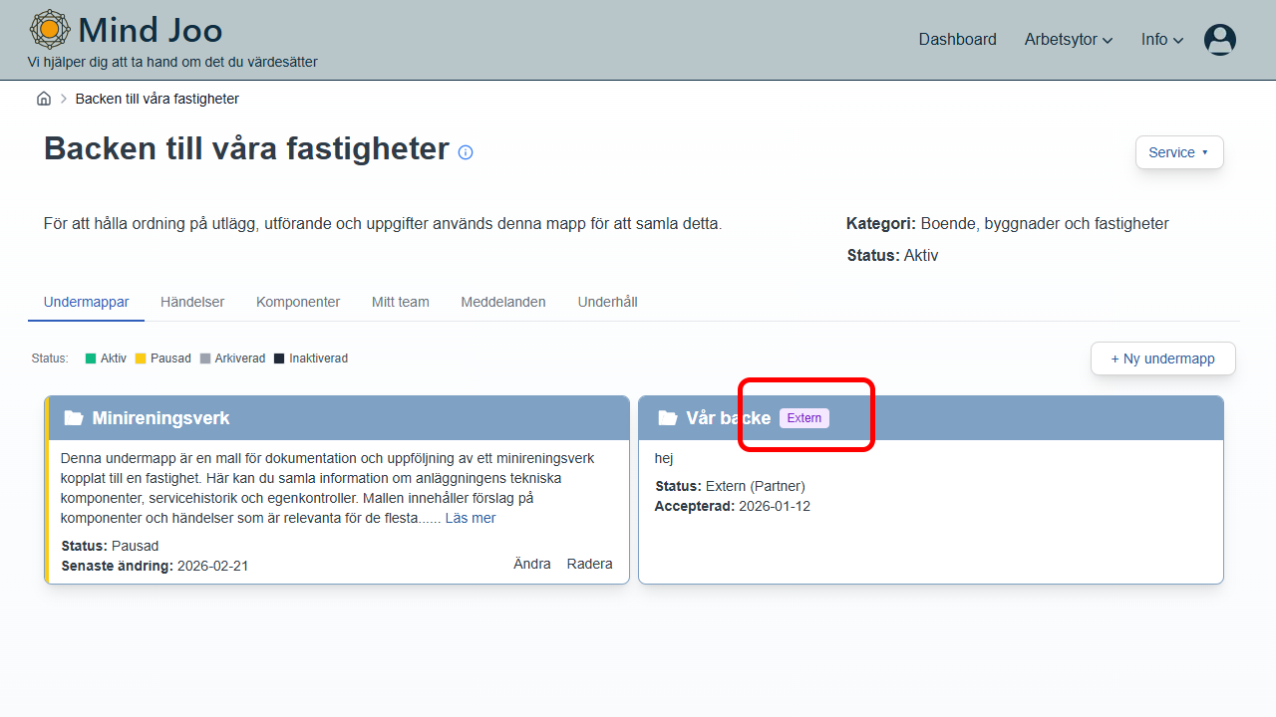Open the user profile avatar menu
Image resolution: width=1276 pixels, height=717 pixels.
(1220, 40)
